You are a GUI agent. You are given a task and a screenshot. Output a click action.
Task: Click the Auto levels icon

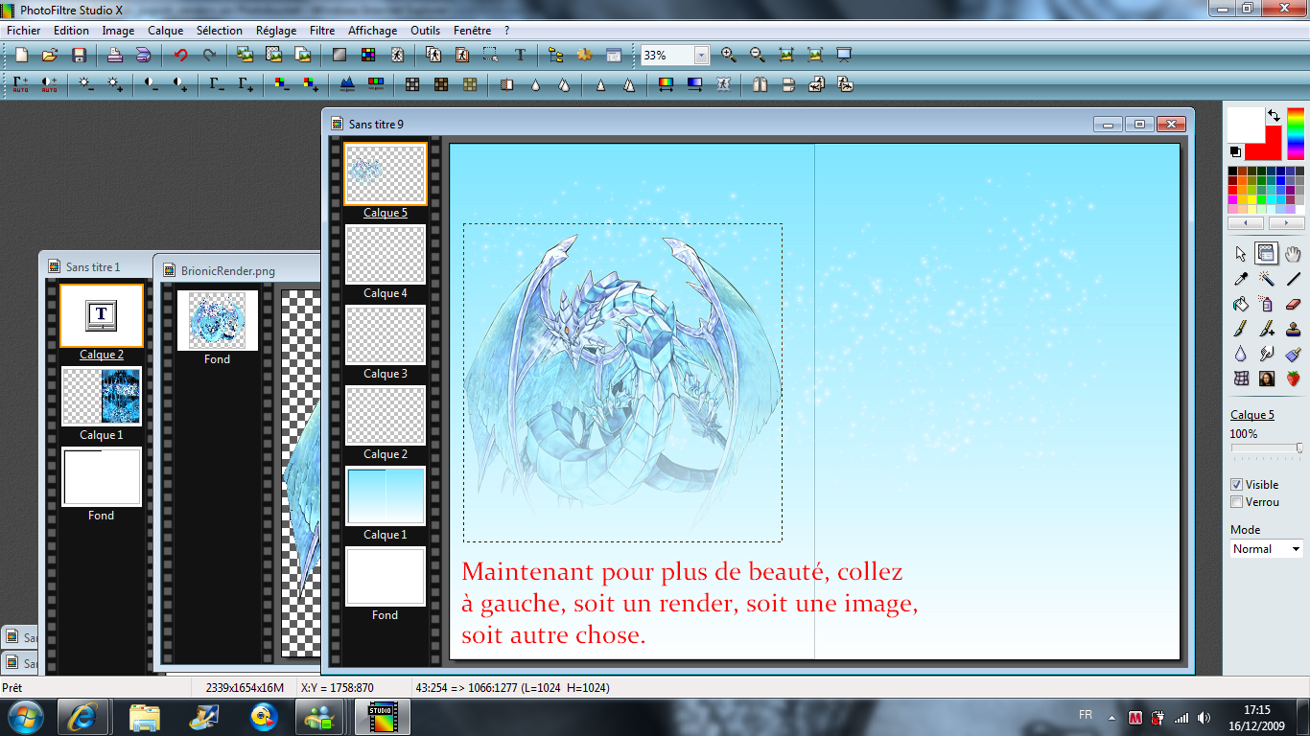point(21,84)
